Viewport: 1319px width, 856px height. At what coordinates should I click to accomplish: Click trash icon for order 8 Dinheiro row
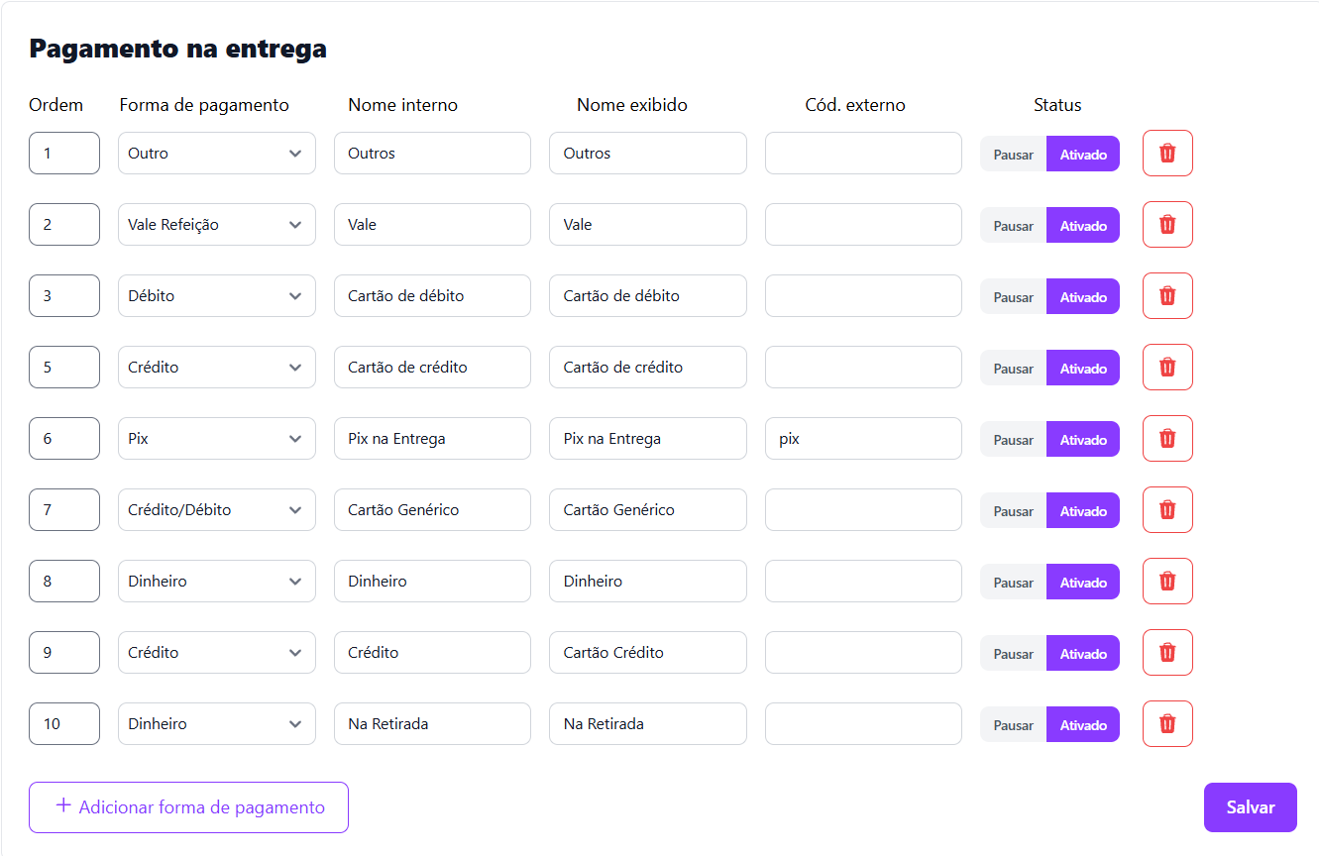1167,582
